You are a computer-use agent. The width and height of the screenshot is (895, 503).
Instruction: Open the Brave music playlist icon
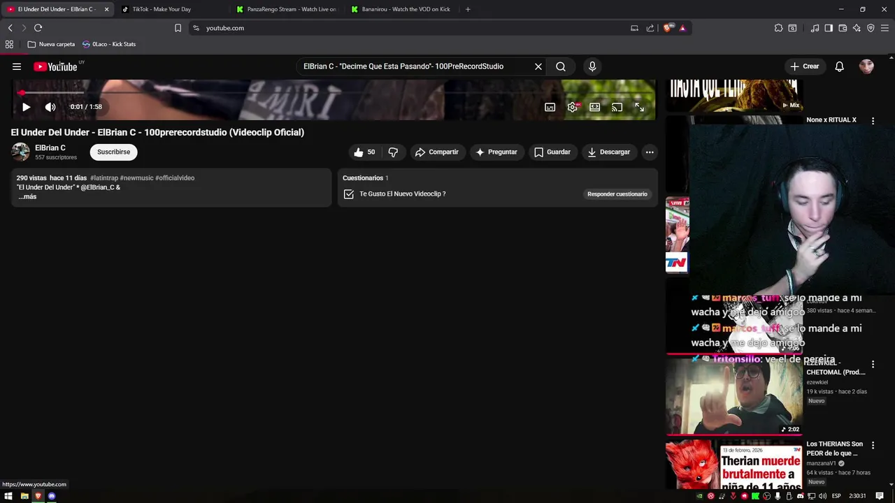(815, 28)
